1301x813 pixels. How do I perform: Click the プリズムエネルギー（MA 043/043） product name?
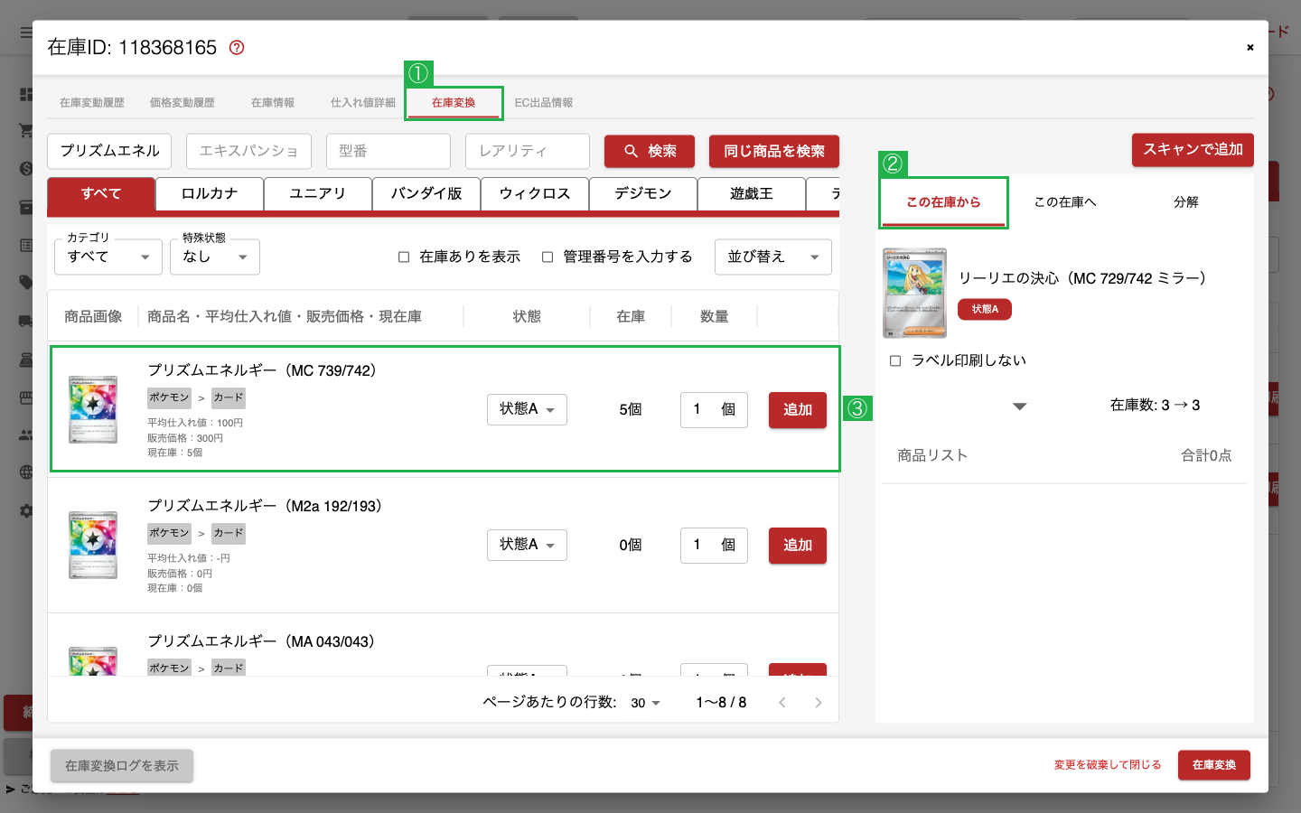click(x=261, y=641)
